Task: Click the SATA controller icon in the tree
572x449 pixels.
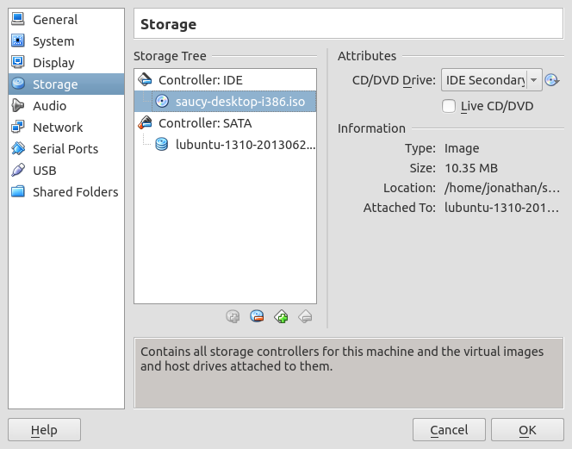Action: pos(146,123)
